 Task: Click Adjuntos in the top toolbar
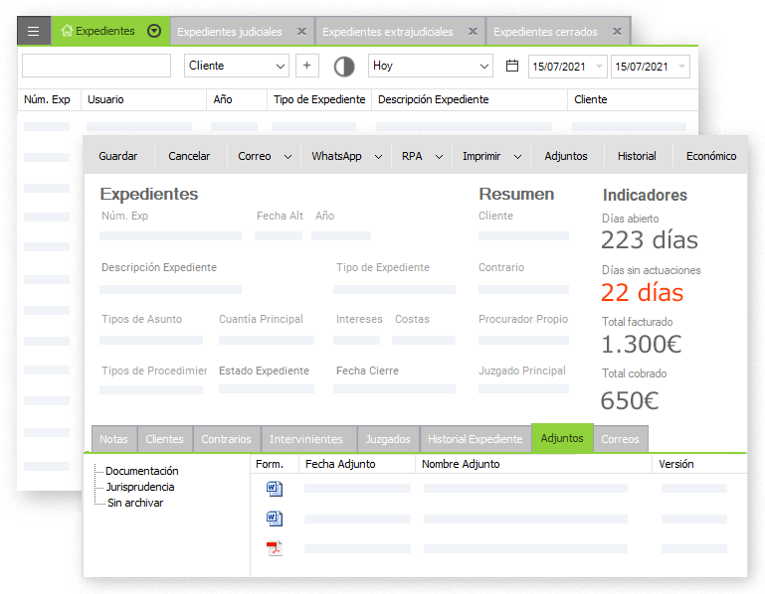[566, 156]
